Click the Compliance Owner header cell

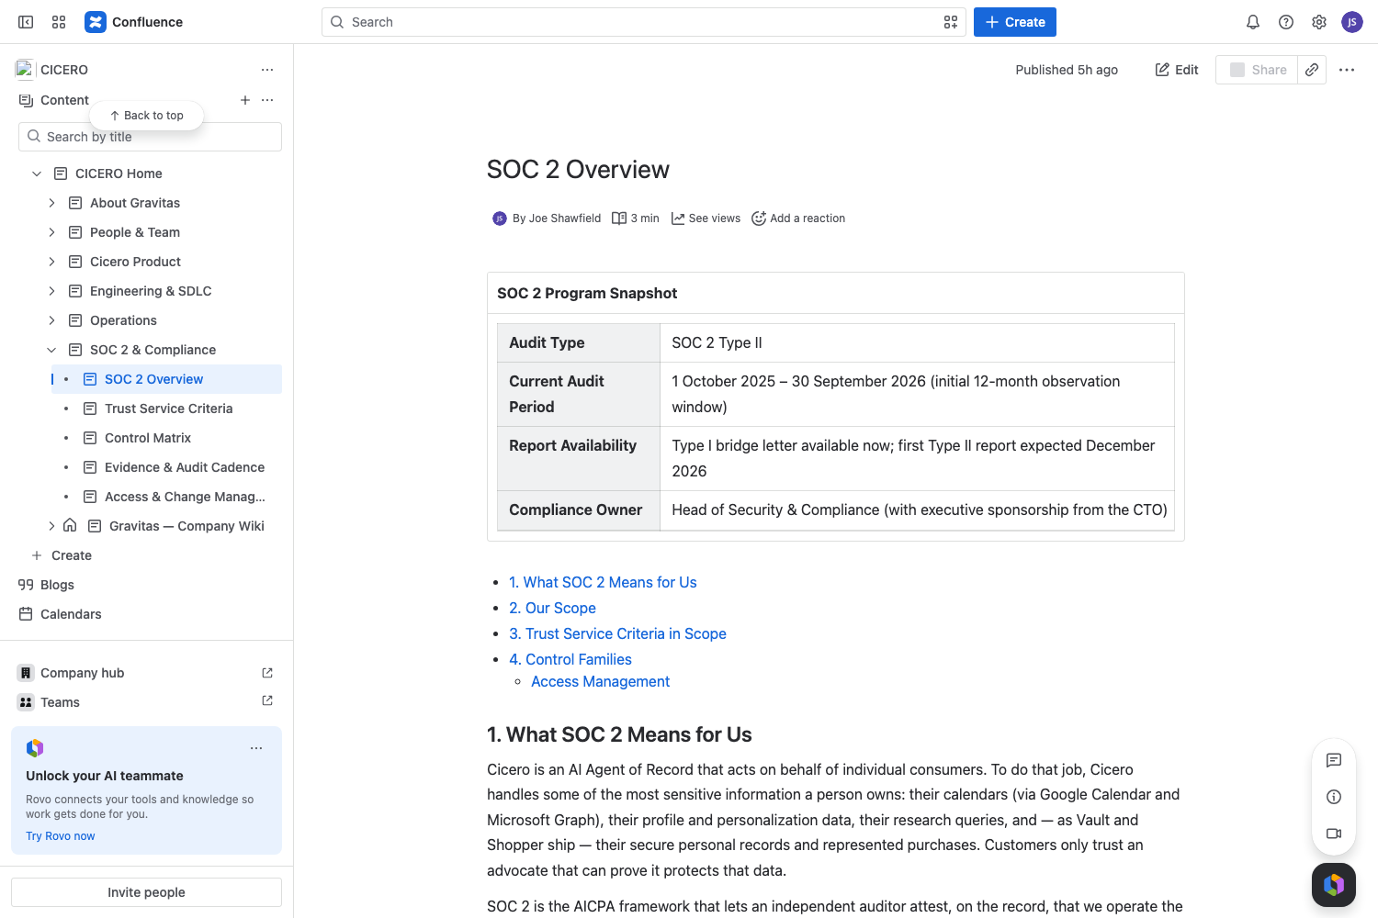pyautogui.click(x=579, y=510)
